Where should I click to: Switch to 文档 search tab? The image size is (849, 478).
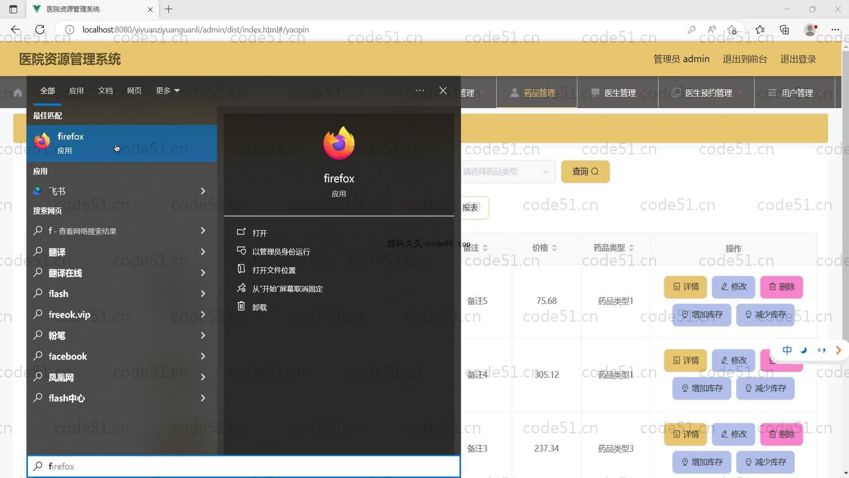pyautogui.click(x=105, y=91)
